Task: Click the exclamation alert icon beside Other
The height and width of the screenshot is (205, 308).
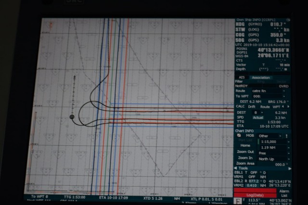Action: click(x=287, y=136)
